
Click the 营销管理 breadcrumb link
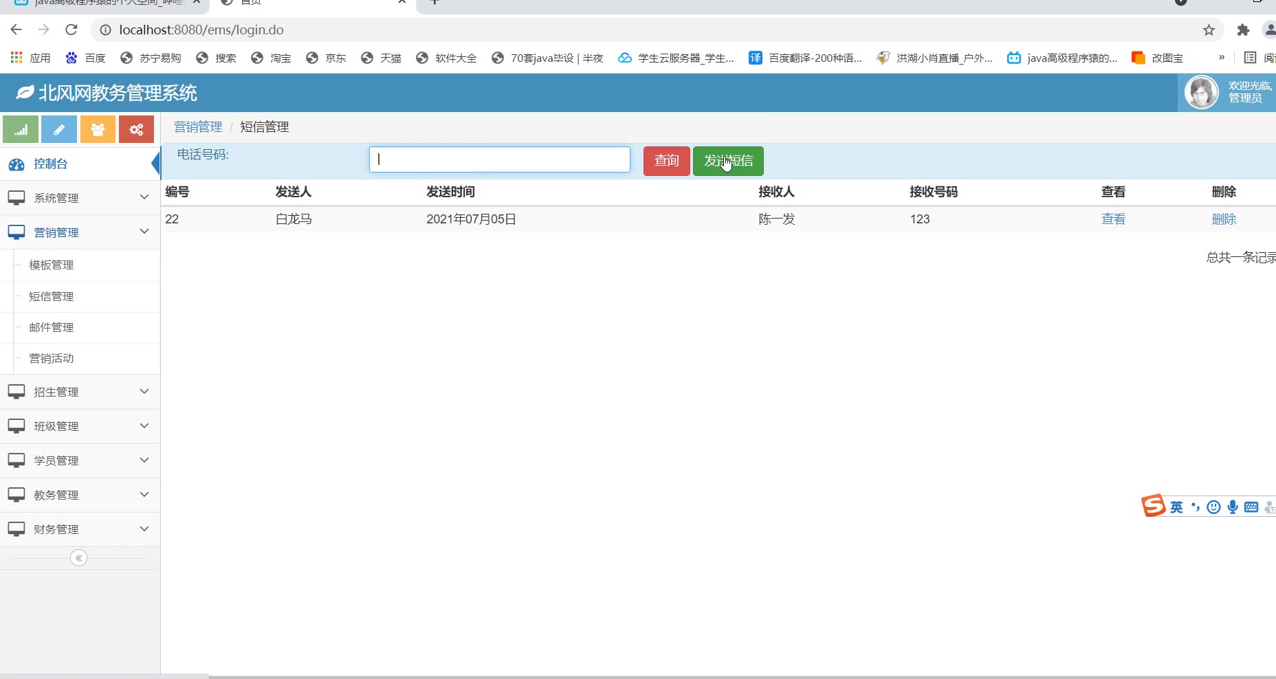click(198, 127)
